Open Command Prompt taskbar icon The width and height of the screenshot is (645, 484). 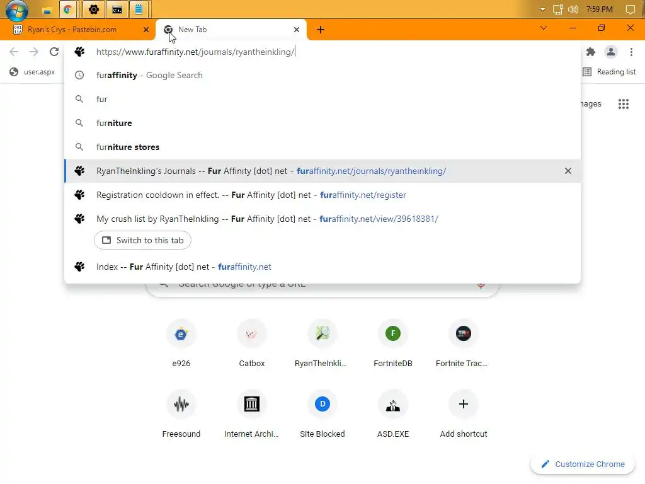tap(117, 9)
